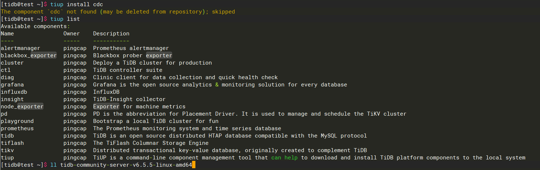Click the 'tiflash' component name
Screen dimensions: 540x170
12,143
